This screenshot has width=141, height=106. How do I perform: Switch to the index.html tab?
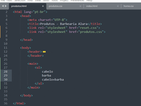tap(92, 6)
